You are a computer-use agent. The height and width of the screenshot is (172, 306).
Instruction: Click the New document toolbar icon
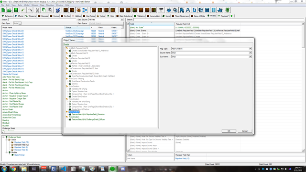click(x=3, y=10)
